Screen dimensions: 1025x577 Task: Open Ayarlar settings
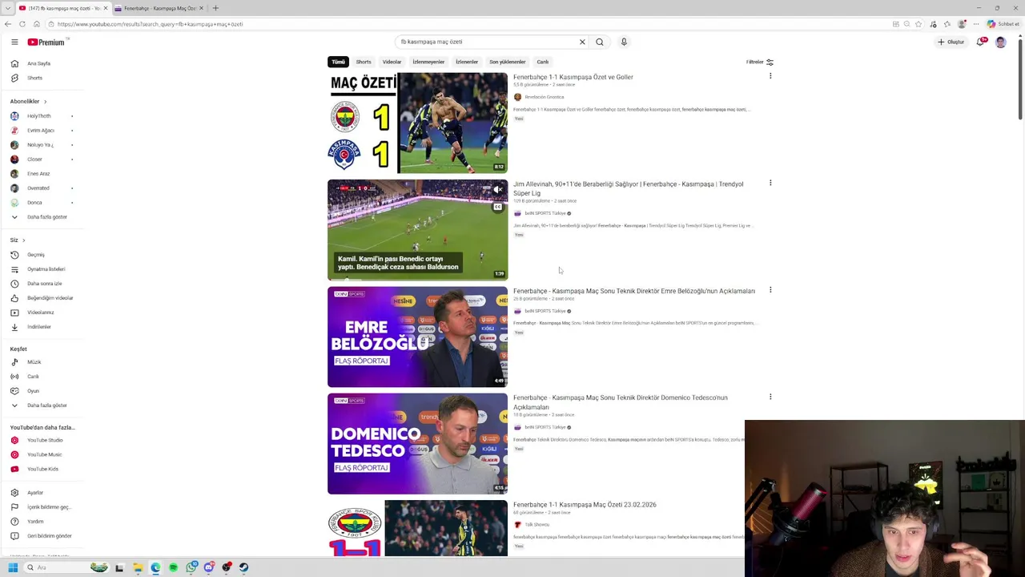tap(35, 493)
